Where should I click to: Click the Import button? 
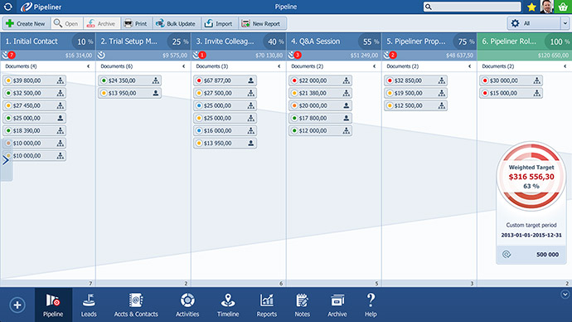click(x=219, y=24)
